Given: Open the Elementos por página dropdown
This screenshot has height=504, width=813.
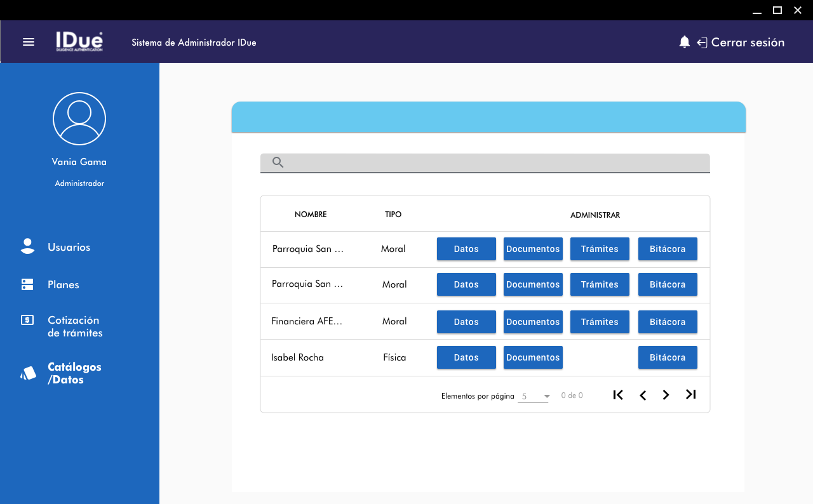Looking at the screenshot, I should (x=534, y=396).
